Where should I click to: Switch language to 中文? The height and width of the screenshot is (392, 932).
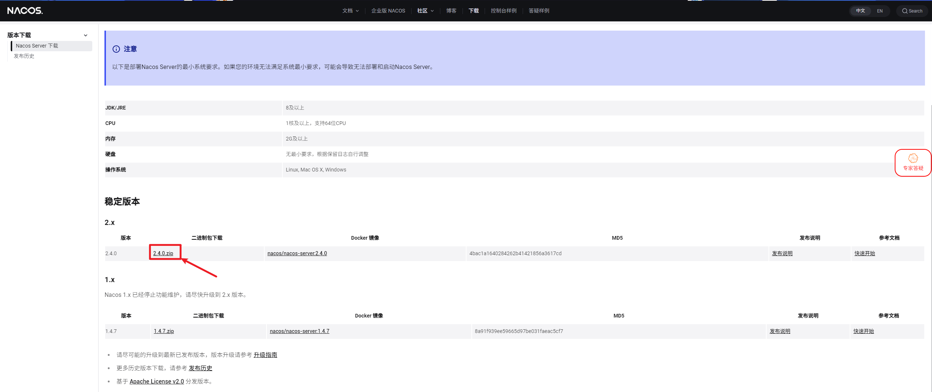pyautogui.click(x=860, y=11)
